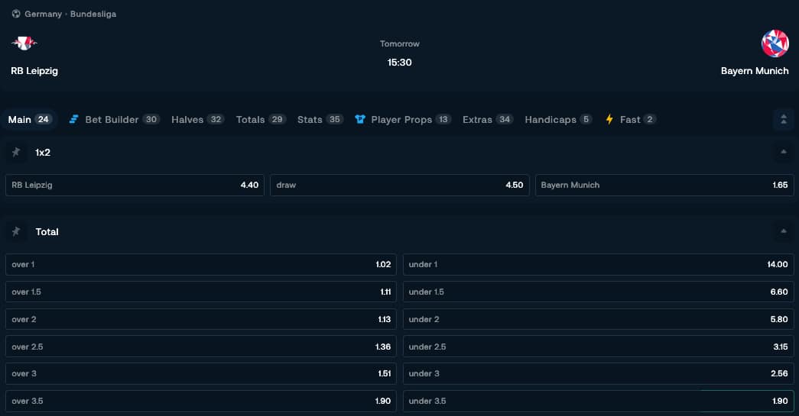Click the RB Leipzig team name
This screenshot has width=799, height=416.
(x=34, y=71)
